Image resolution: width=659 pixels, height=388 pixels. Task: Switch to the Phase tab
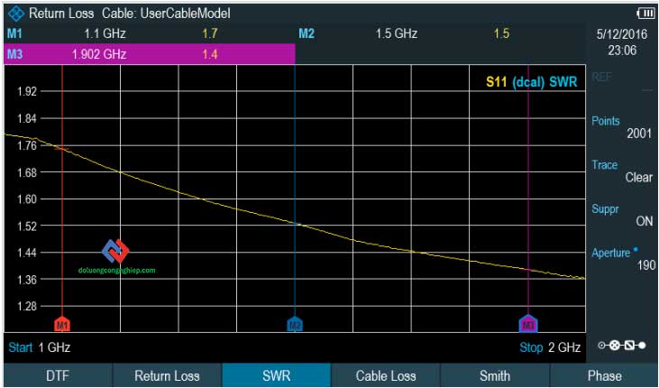pyautogui.click(x=604, y=375)
